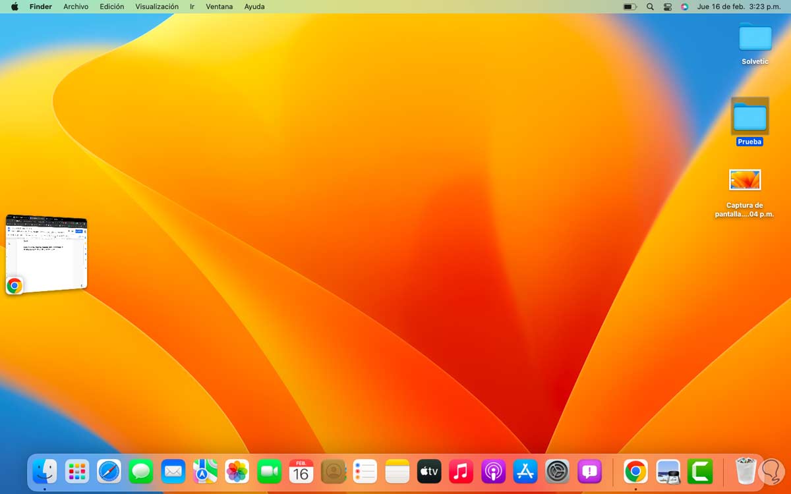Open Launchpad in the Dock
791x494 pixels.
pos(77,472)
